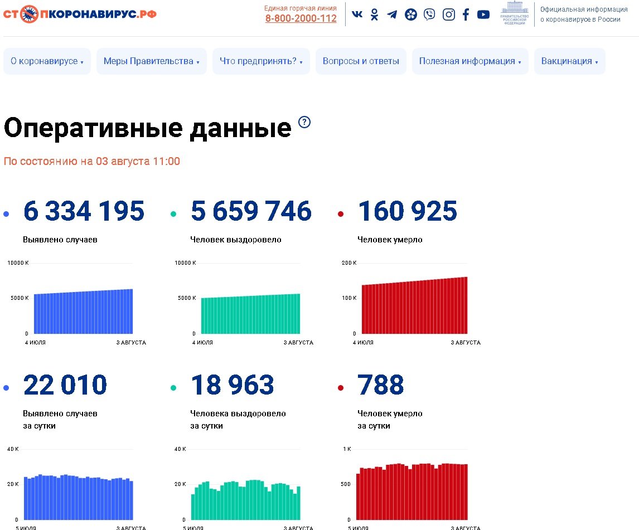Click the Facebook icon
Image resolution: width=639 pixels, height=530 pixels.
pyautogui.click(x=466, y=14)
